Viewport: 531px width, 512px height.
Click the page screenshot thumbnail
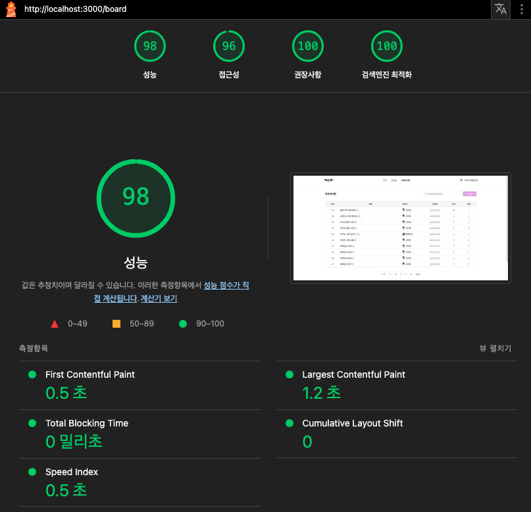[401, 228]
